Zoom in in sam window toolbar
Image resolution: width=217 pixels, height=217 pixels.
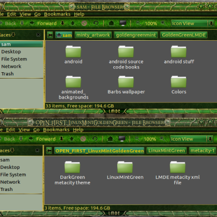163,23
